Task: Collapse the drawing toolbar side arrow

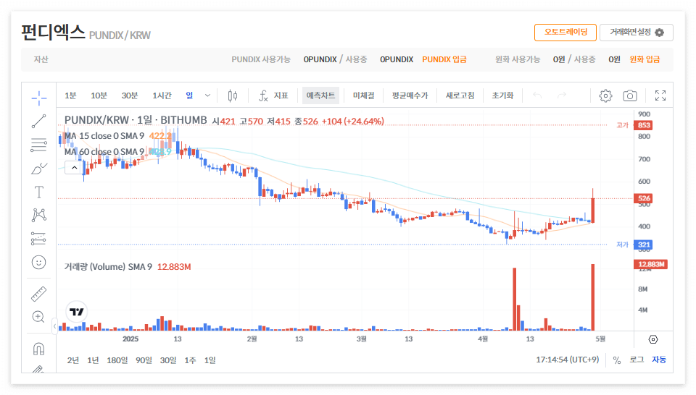Action: pos(54,326)
